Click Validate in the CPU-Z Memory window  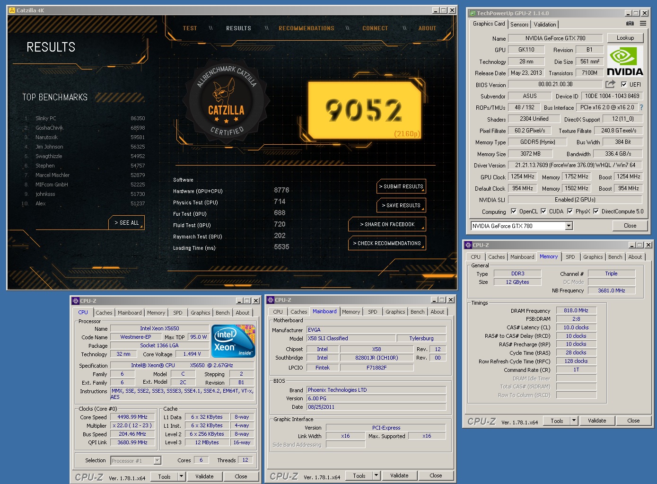coord(597,421)
